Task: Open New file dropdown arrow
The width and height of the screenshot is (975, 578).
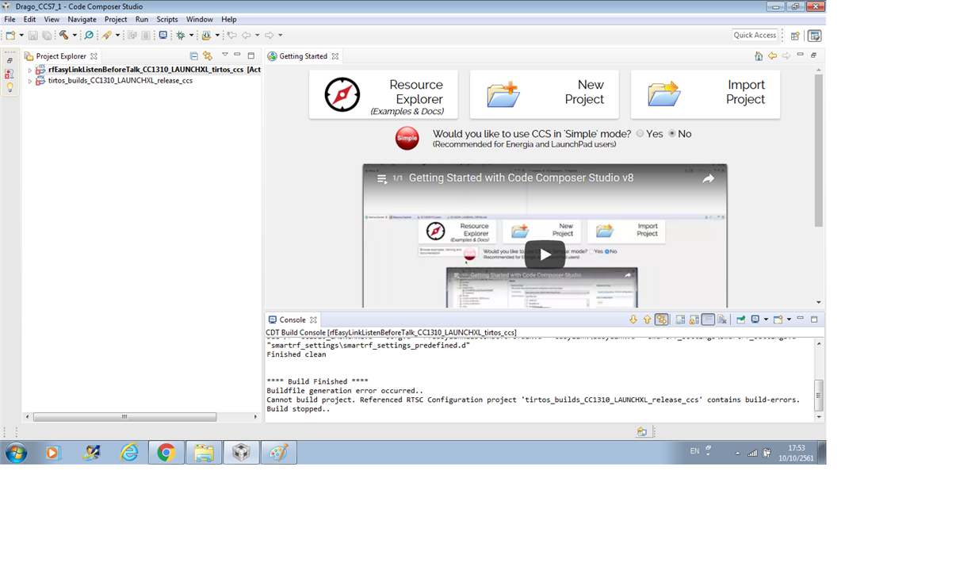Action: pos(21,35)
